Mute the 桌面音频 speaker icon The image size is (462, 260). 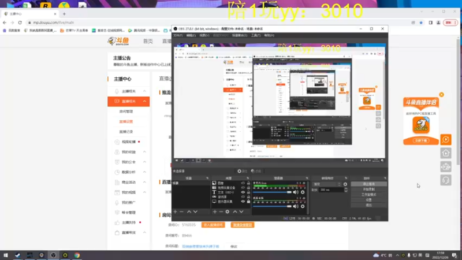click(x=296, y=206)
